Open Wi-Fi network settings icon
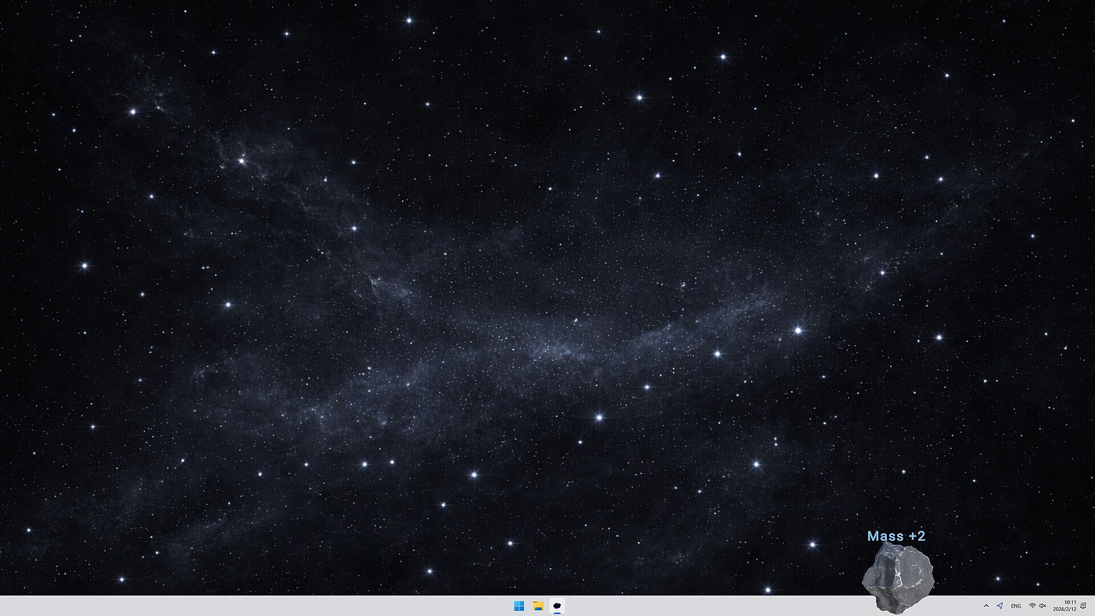Screen dimensions: 1095x616 coord(1032,606)
